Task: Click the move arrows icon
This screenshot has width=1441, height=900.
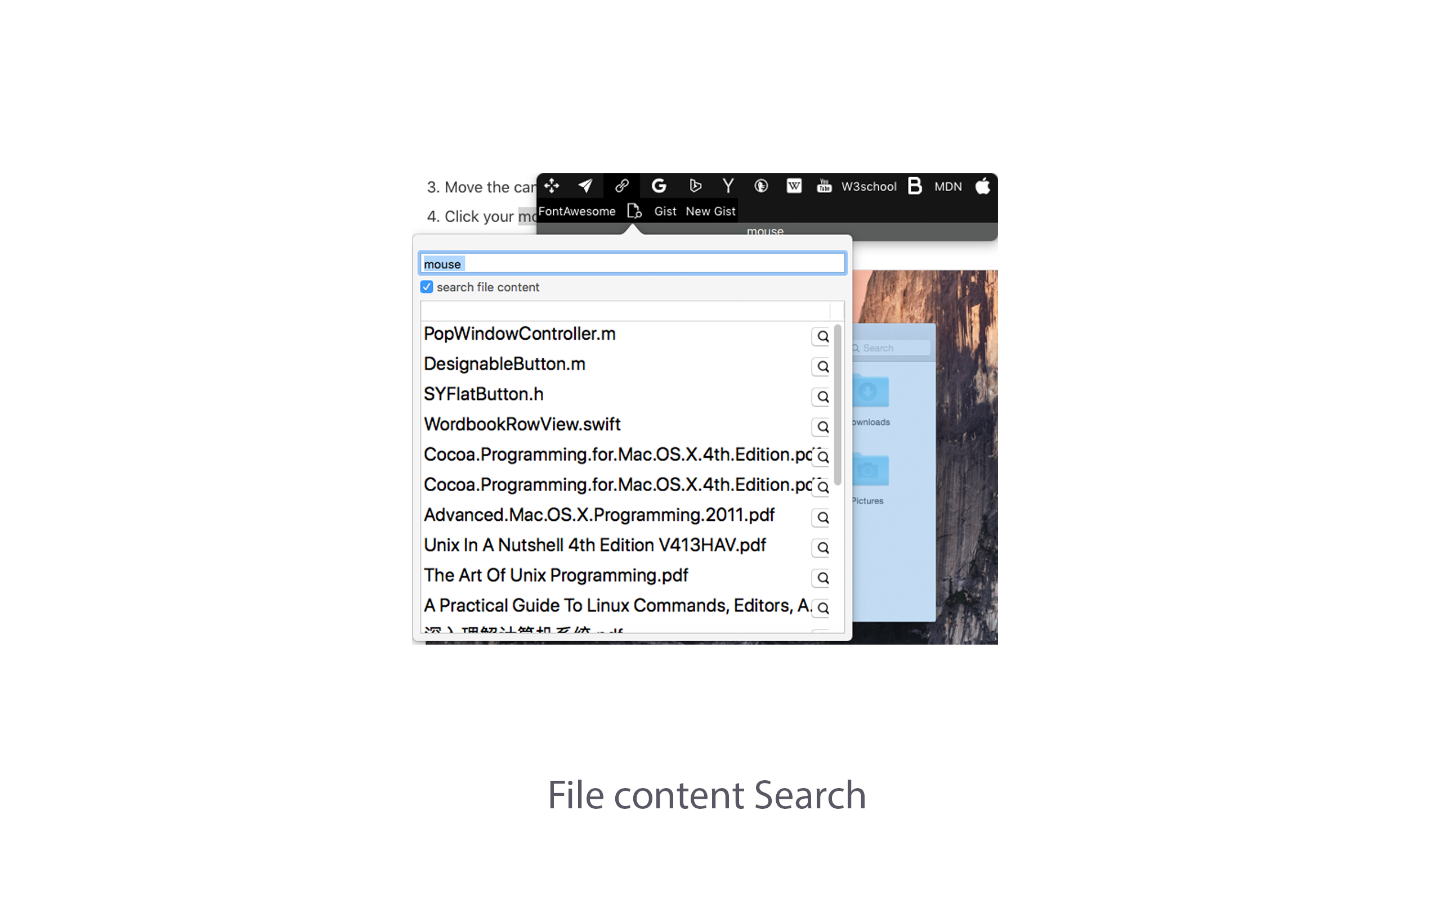Action: coord(552,186)
